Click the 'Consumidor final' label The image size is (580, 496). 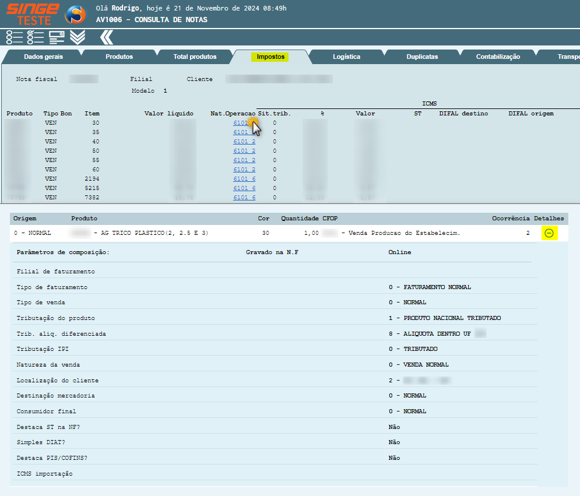[x=46, y=411]
